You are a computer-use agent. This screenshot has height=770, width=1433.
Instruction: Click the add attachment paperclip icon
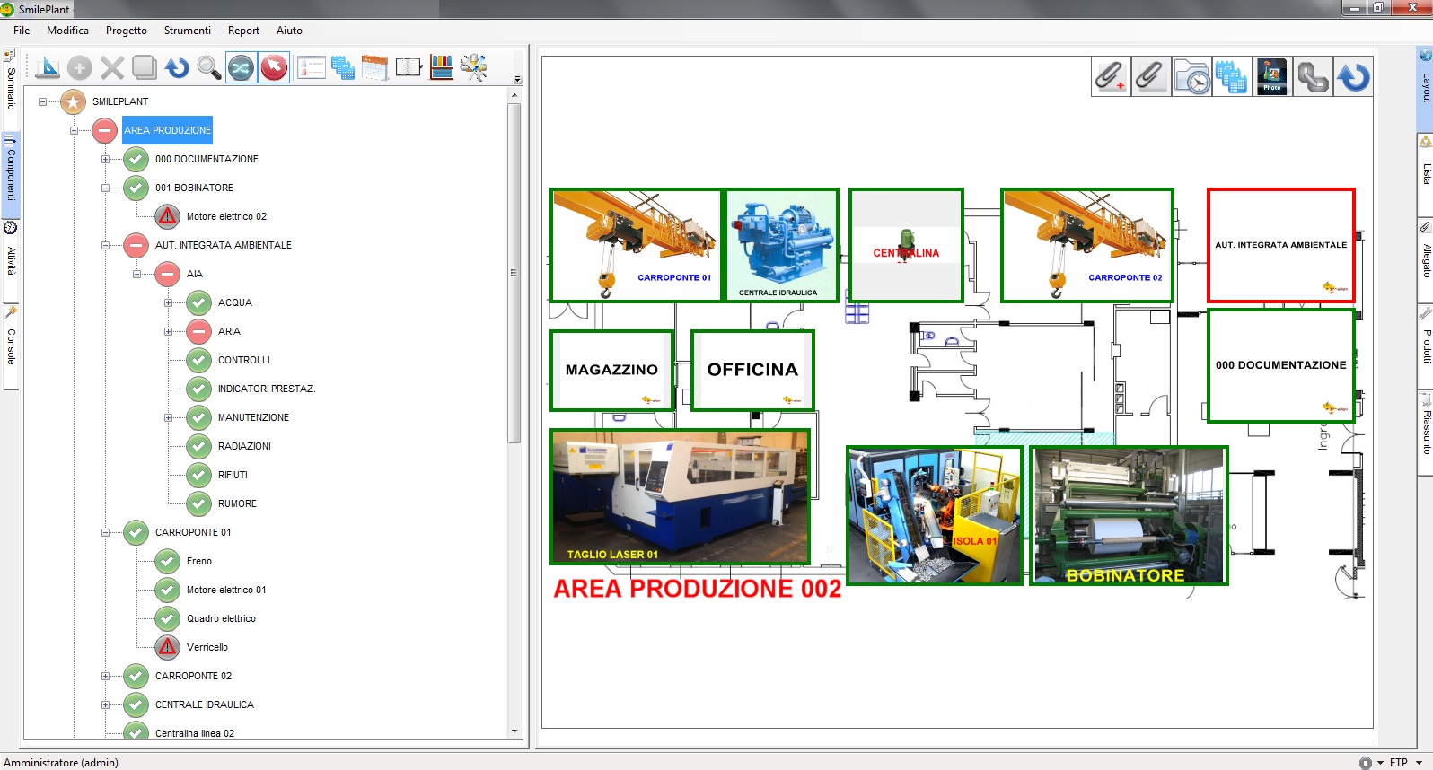1111,76
